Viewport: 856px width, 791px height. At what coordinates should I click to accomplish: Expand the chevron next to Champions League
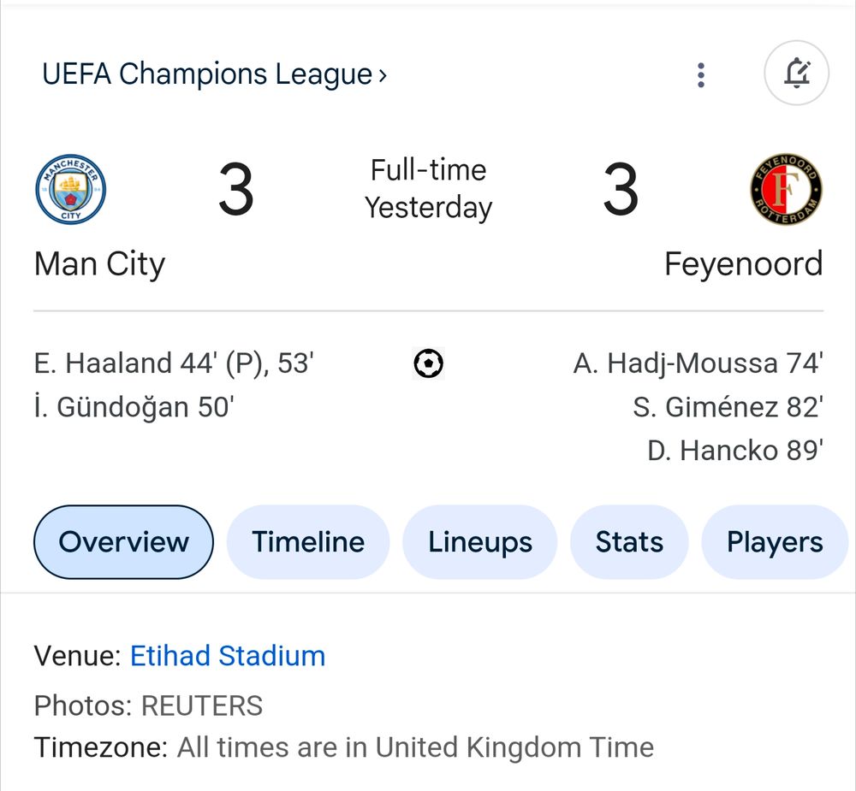(x=383, y=75)
